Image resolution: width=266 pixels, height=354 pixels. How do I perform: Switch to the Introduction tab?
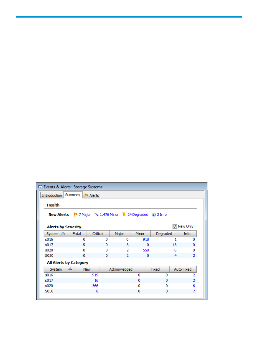[52, 195]
